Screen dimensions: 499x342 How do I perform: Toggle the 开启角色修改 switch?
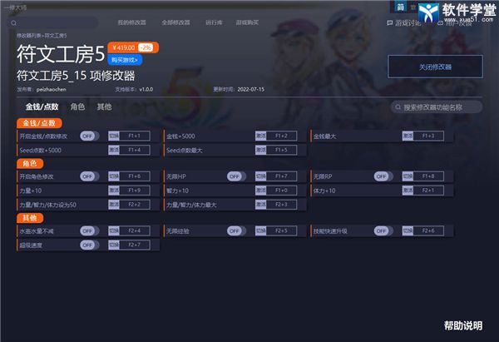pos(90,176)
